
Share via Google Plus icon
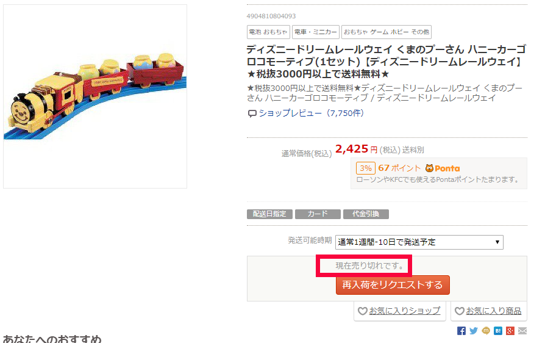(510, 331)
